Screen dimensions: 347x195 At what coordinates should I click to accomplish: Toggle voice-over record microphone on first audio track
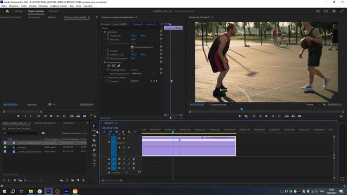pyautogui.click(x=133, y=159)
